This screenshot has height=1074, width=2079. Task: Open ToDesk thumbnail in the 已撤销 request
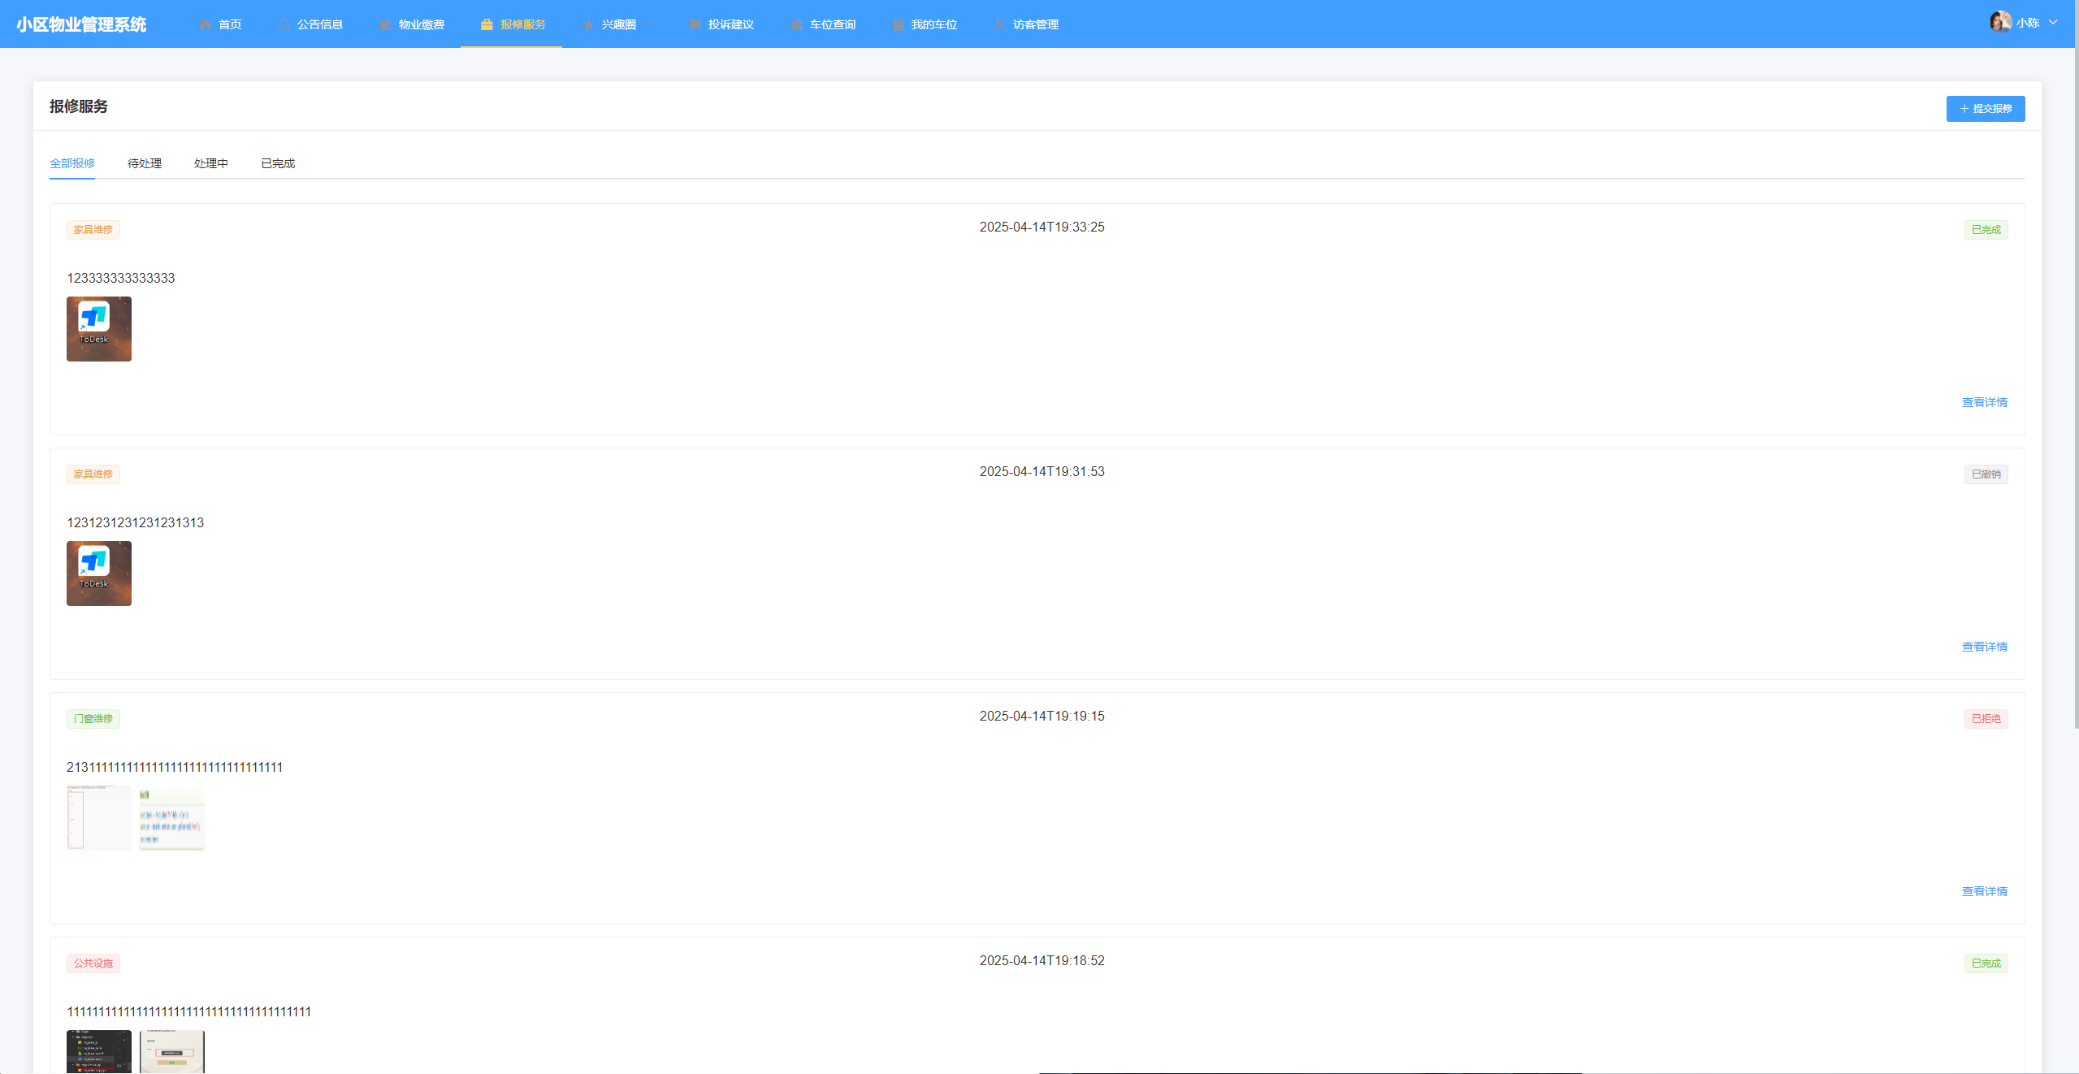[99, 574]
